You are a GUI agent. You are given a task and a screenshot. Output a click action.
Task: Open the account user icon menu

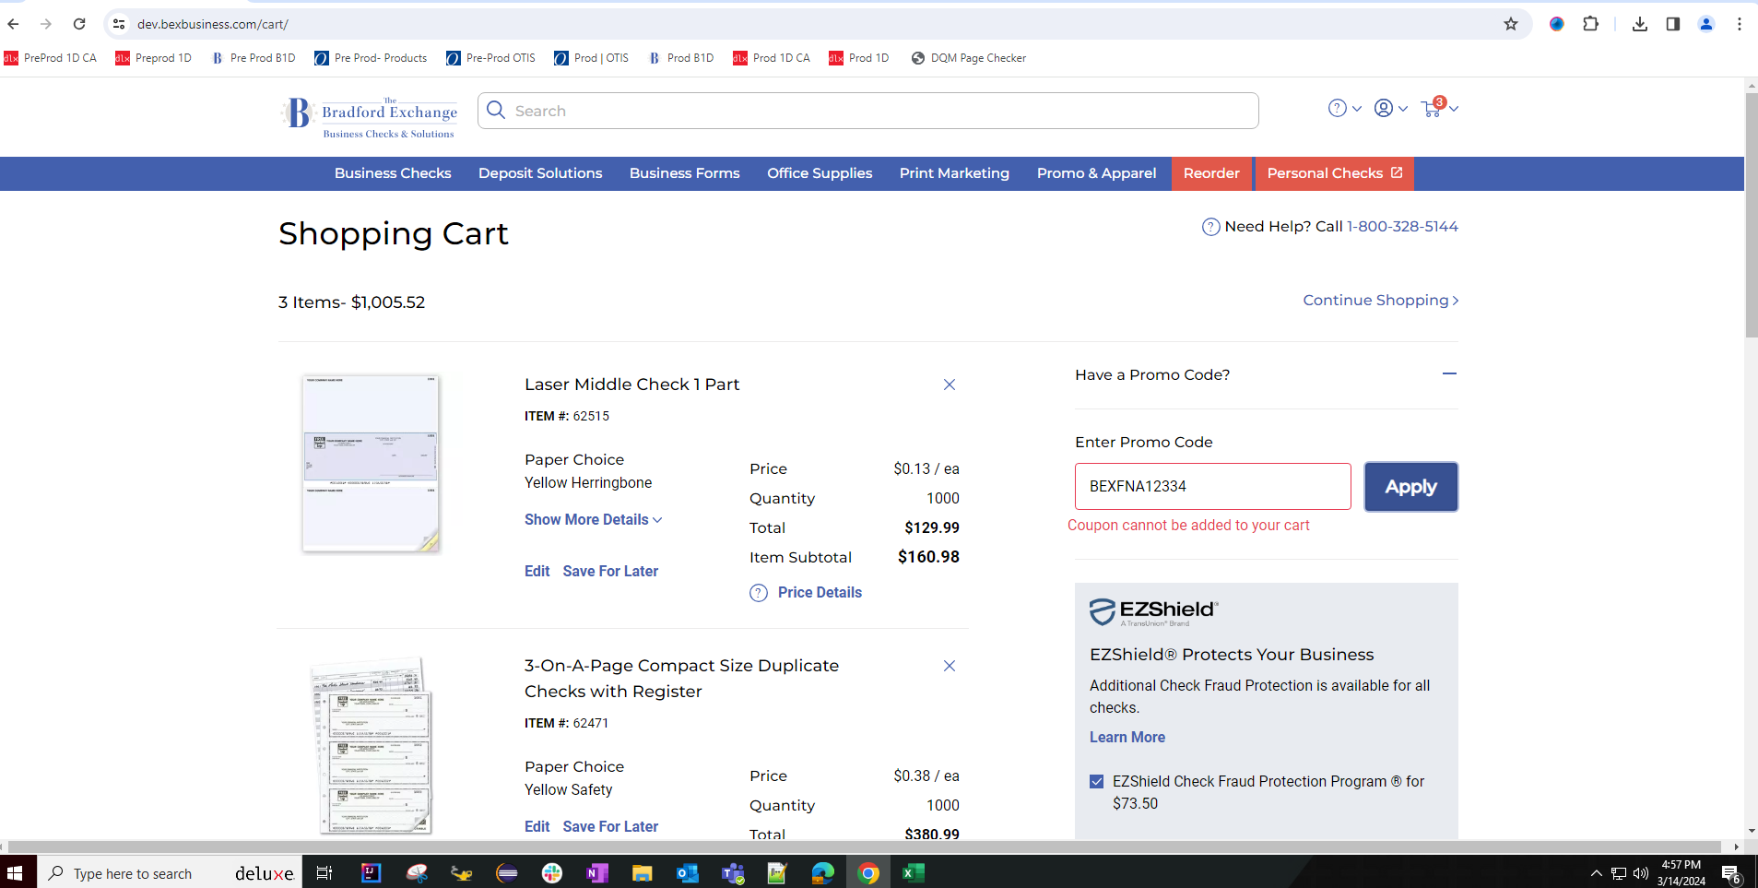(1383, 109)
